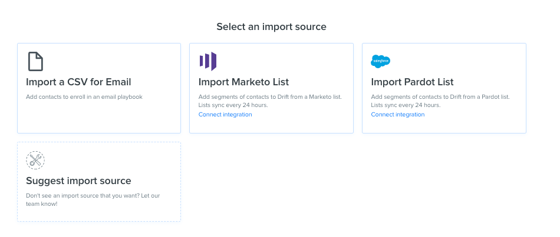Click "Add contacts to enroll in an email playbook"
This screenshot has width=560, height=237.
click(84, 97)
